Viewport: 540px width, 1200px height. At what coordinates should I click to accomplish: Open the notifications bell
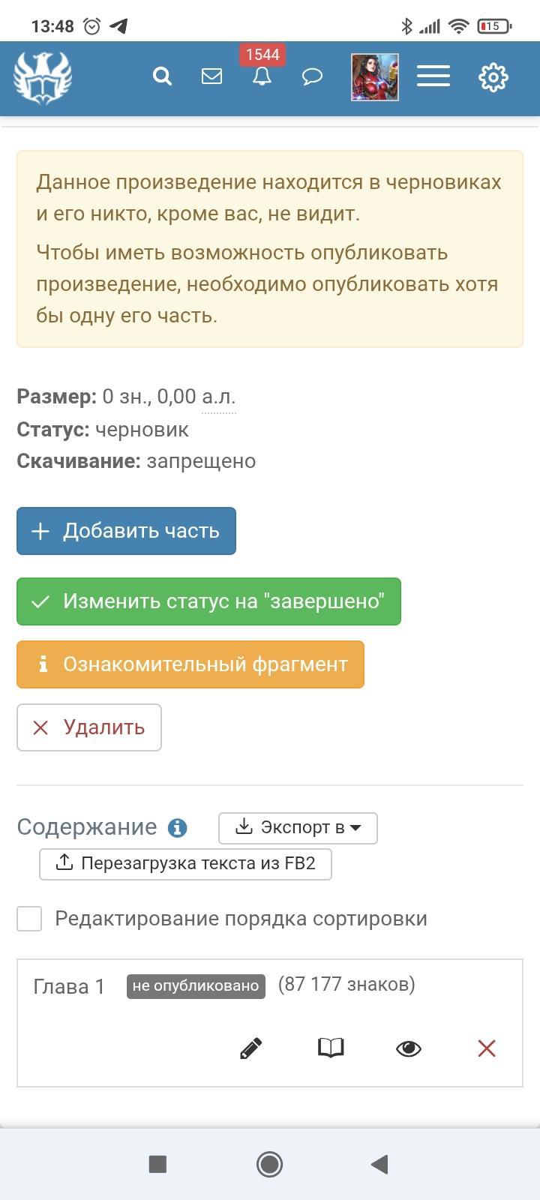[x=262, y=76]
